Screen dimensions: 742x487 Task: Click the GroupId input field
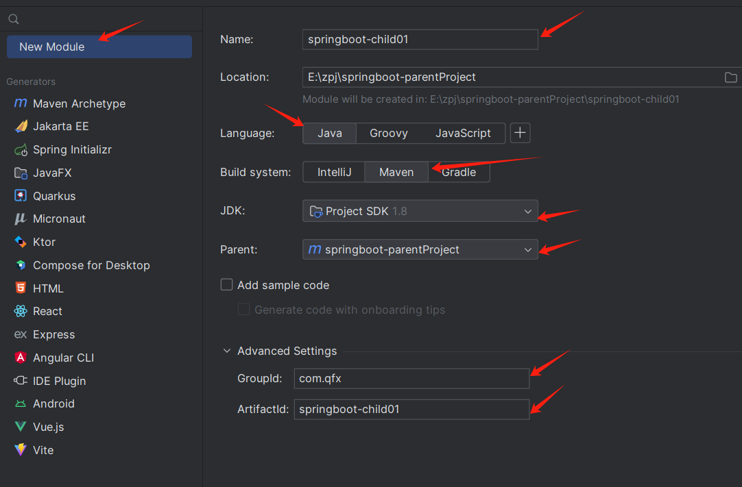pos(411,378)
